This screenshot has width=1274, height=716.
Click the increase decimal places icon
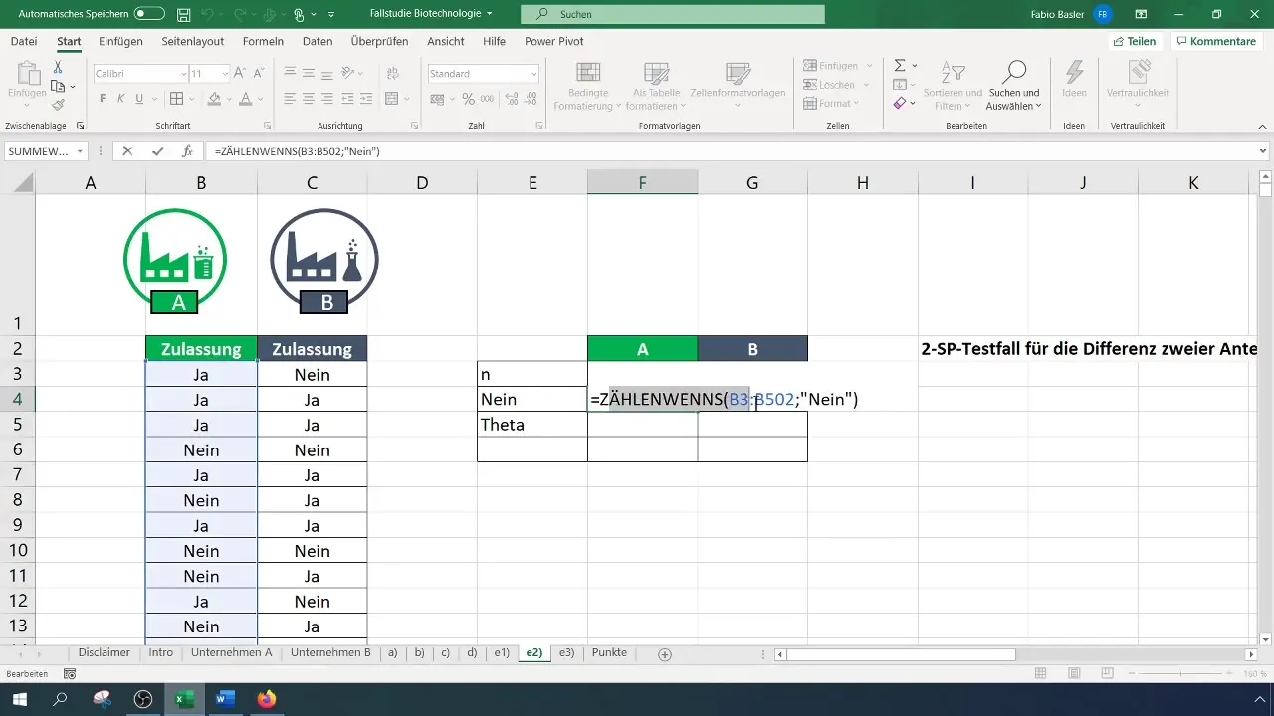[512, 99]
